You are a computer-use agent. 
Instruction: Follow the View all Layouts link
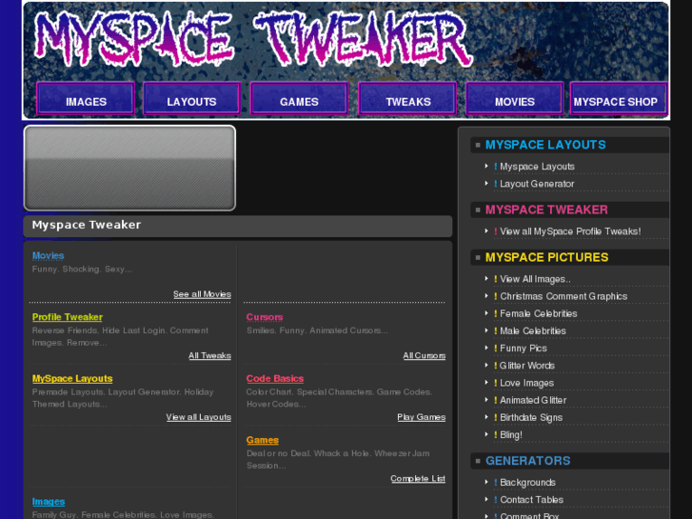(199, 417)
